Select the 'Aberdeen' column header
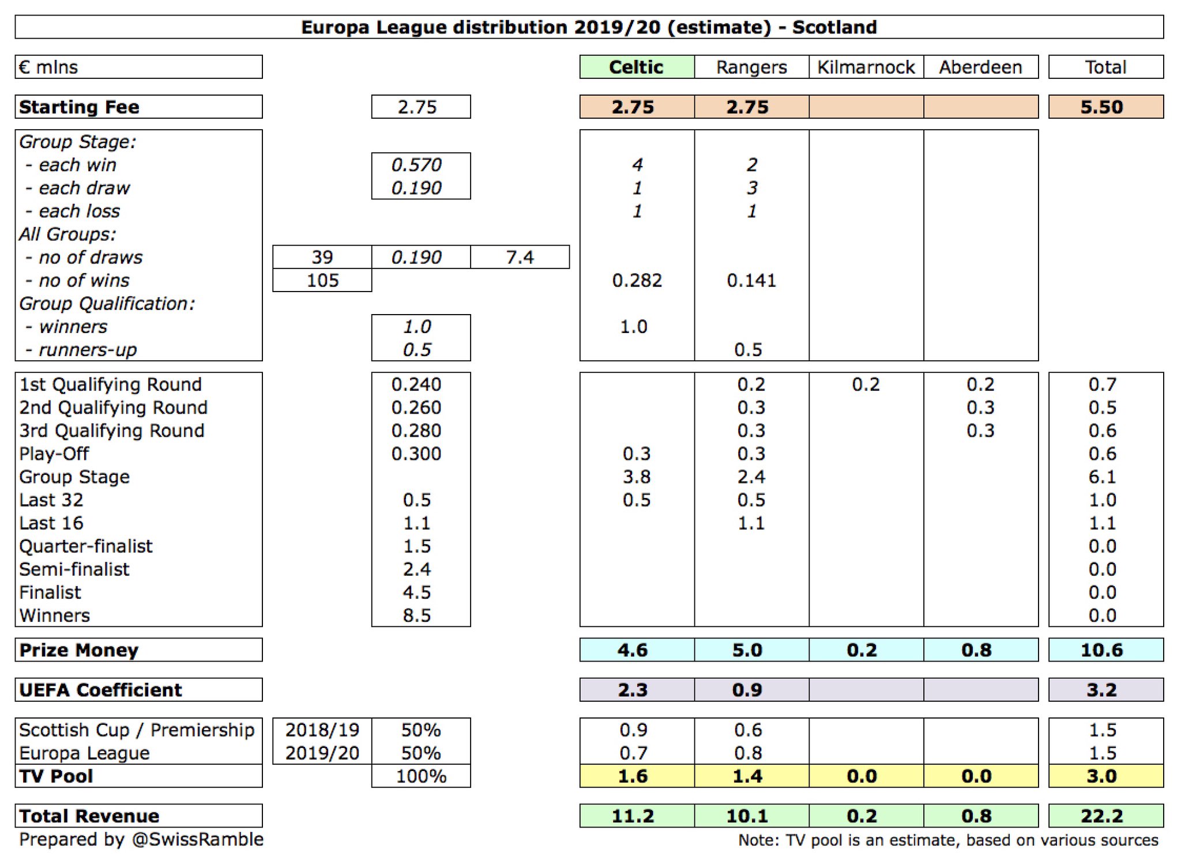This screenshot has height=854, width=1181. (981, 67)
